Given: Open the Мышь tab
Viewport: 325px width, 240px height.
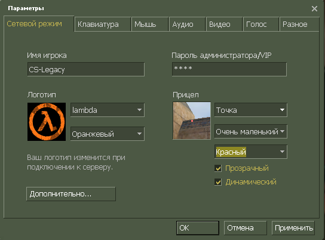Looking at the screenshot, I should [x=149, y=24].
